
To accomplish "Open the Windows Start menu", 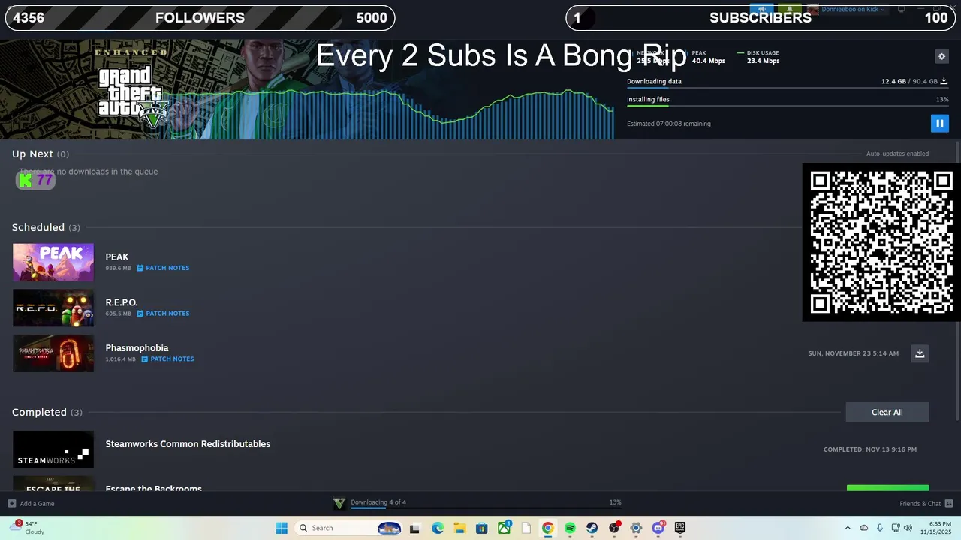I will tap(282, 528).
